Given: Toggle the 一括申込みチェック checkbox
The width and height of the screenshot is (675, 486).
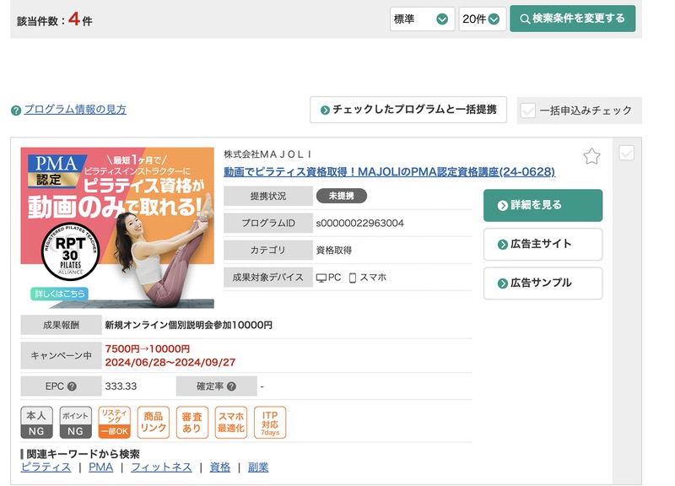Looking at the screenshot, I should pos(528,111).
